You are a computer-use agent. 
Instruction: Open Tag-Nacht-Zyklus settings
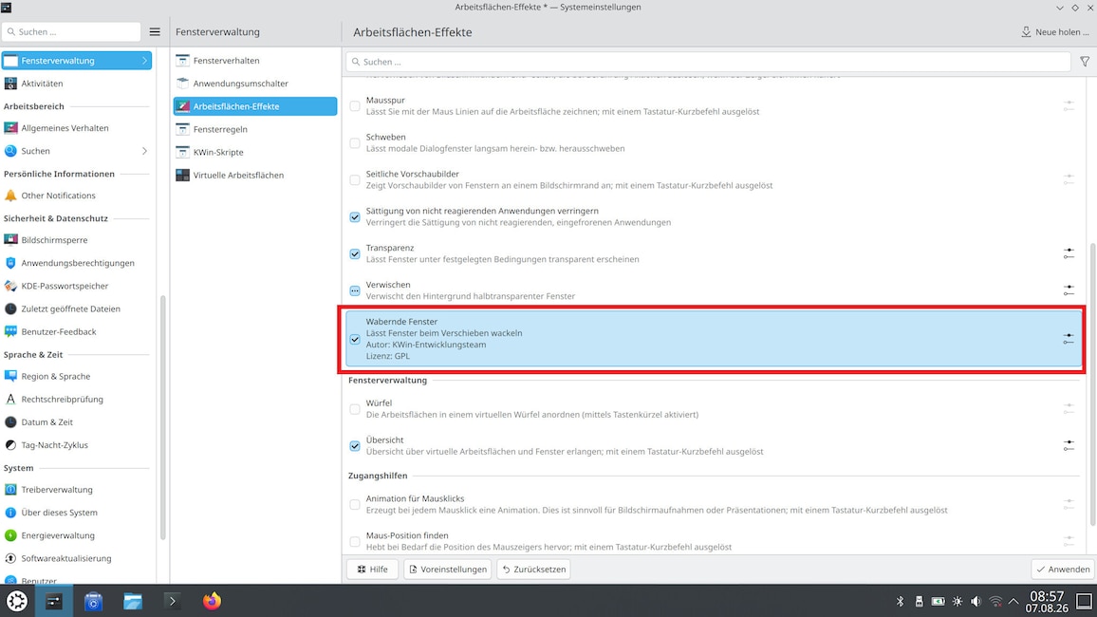pyautogui.click(x=76, y=445)
